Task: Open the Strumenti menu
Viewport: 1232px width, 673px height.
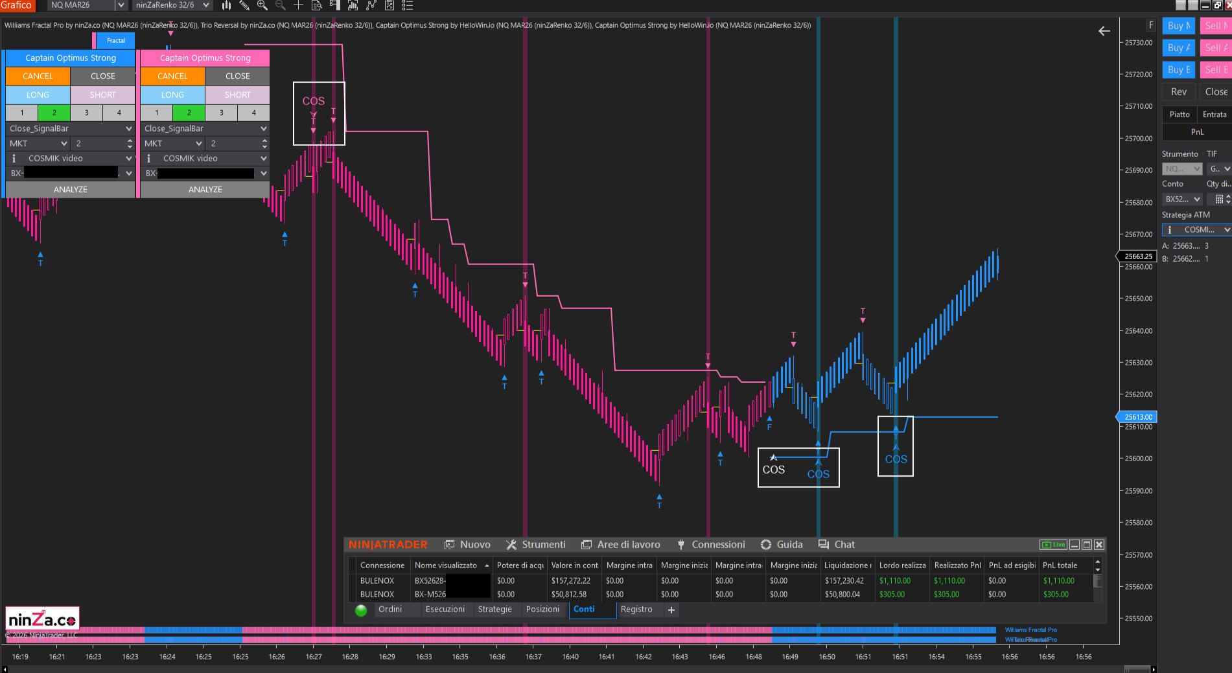Action: coord(536,545)
